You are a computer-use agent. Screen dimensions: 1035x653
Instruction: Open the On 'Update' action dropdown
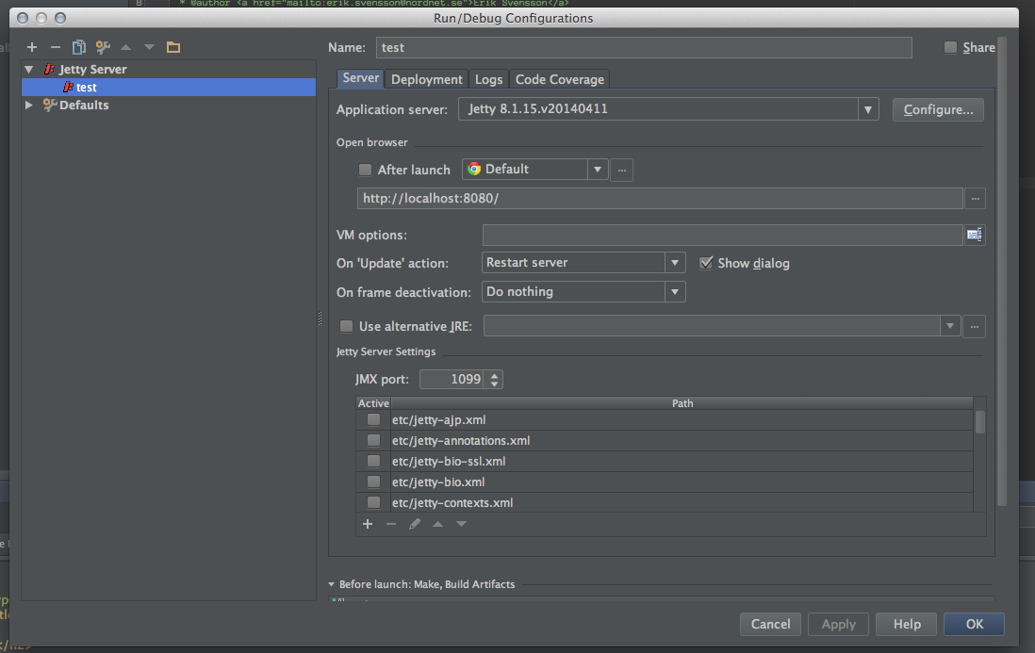[675, 263]
